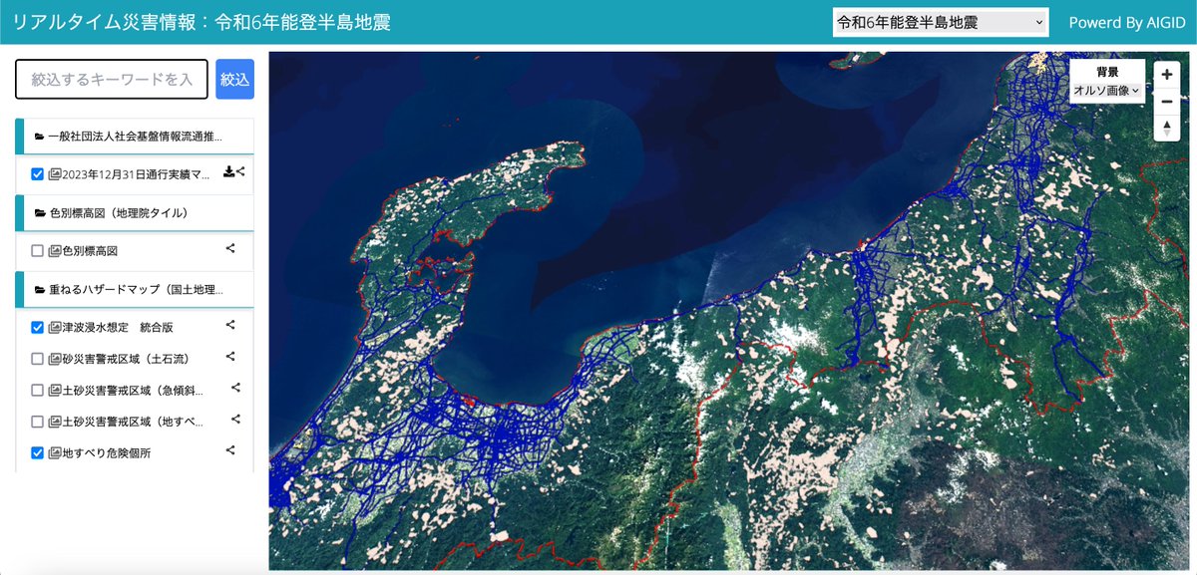Open the 令和6年能登半島地震 disaster dropdown

[x=941, y=22]
